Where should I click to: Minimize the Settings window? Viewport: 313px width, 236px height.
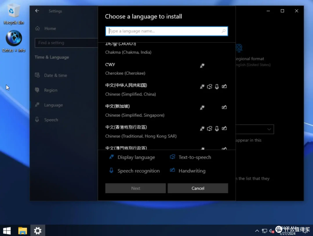268,11
